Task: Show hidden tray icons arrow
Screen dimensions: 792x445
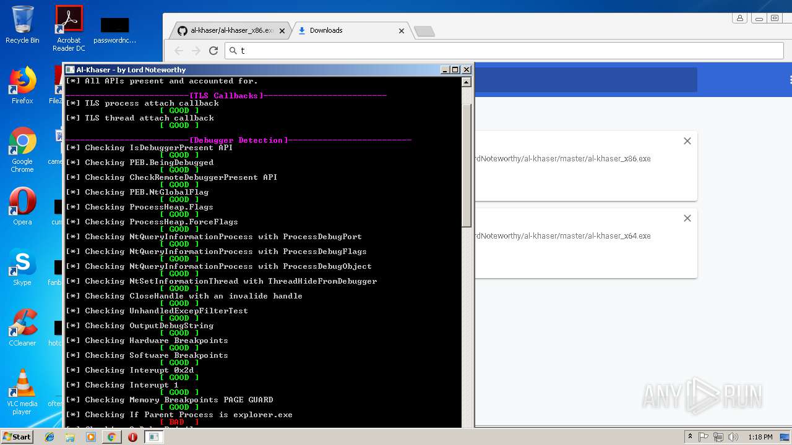Action: (691, 437)
